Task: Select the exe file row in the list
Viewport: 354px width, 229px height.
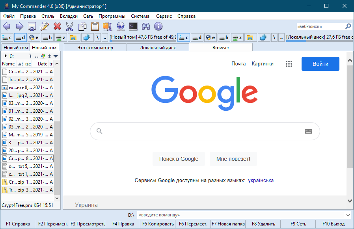Action: (27, 88)
